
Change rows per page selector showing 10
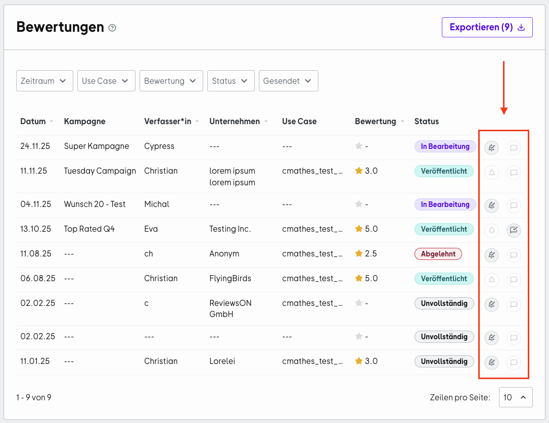click(x=516, y=397)
